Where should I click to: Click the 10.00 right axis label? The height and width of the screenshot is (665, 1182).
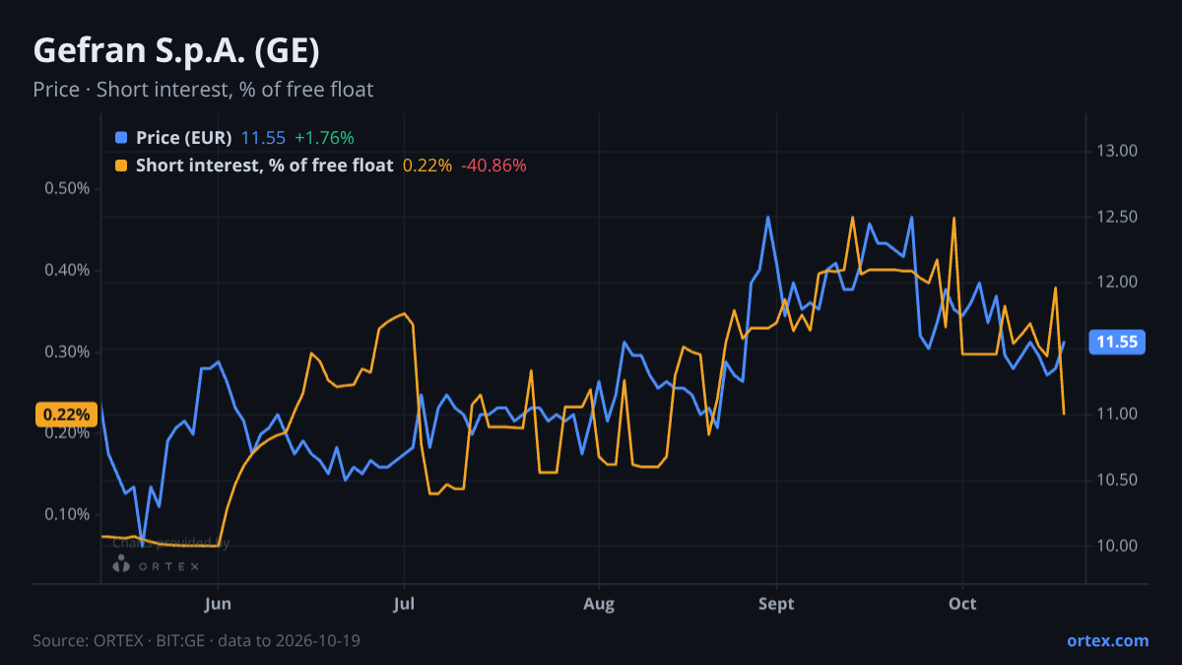tap(1116, 546)
